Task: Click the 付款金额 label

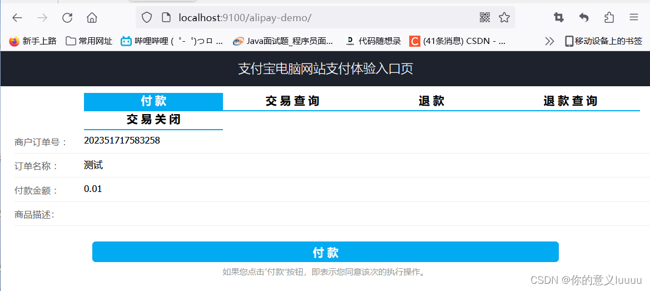Action: point(36,191)
